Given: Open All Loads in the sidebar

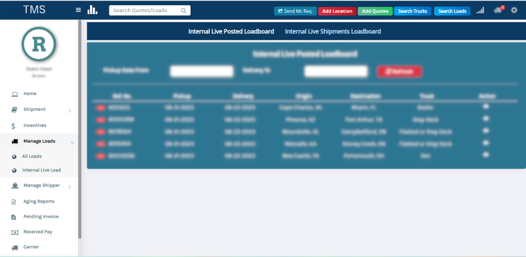Looking at the screenshot, I should 32,156.
